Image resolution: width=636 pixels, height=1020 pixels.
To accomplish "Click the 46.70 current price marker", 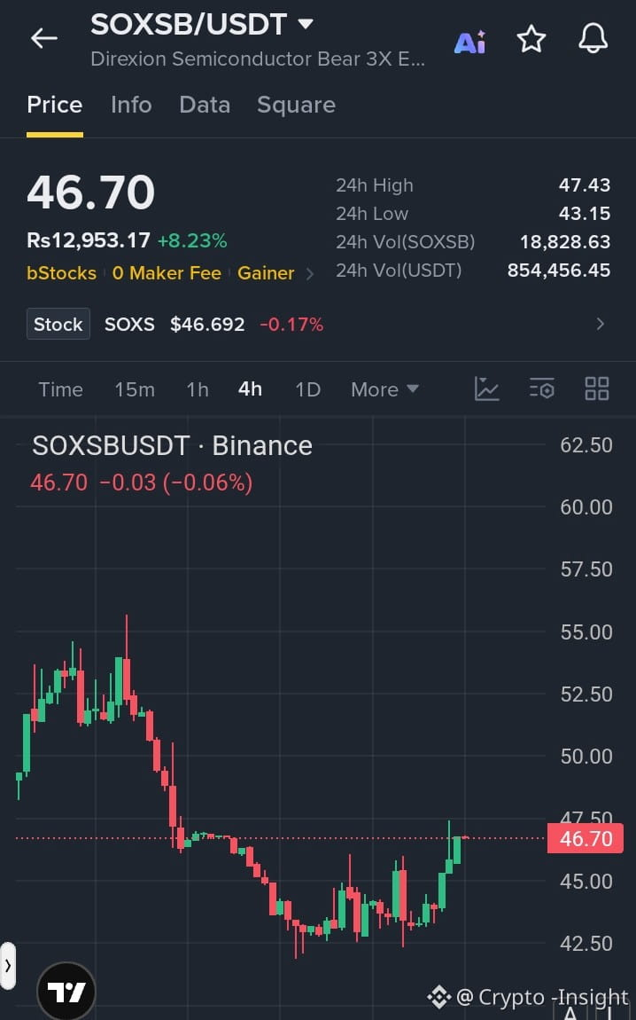I will coord(586,838).
